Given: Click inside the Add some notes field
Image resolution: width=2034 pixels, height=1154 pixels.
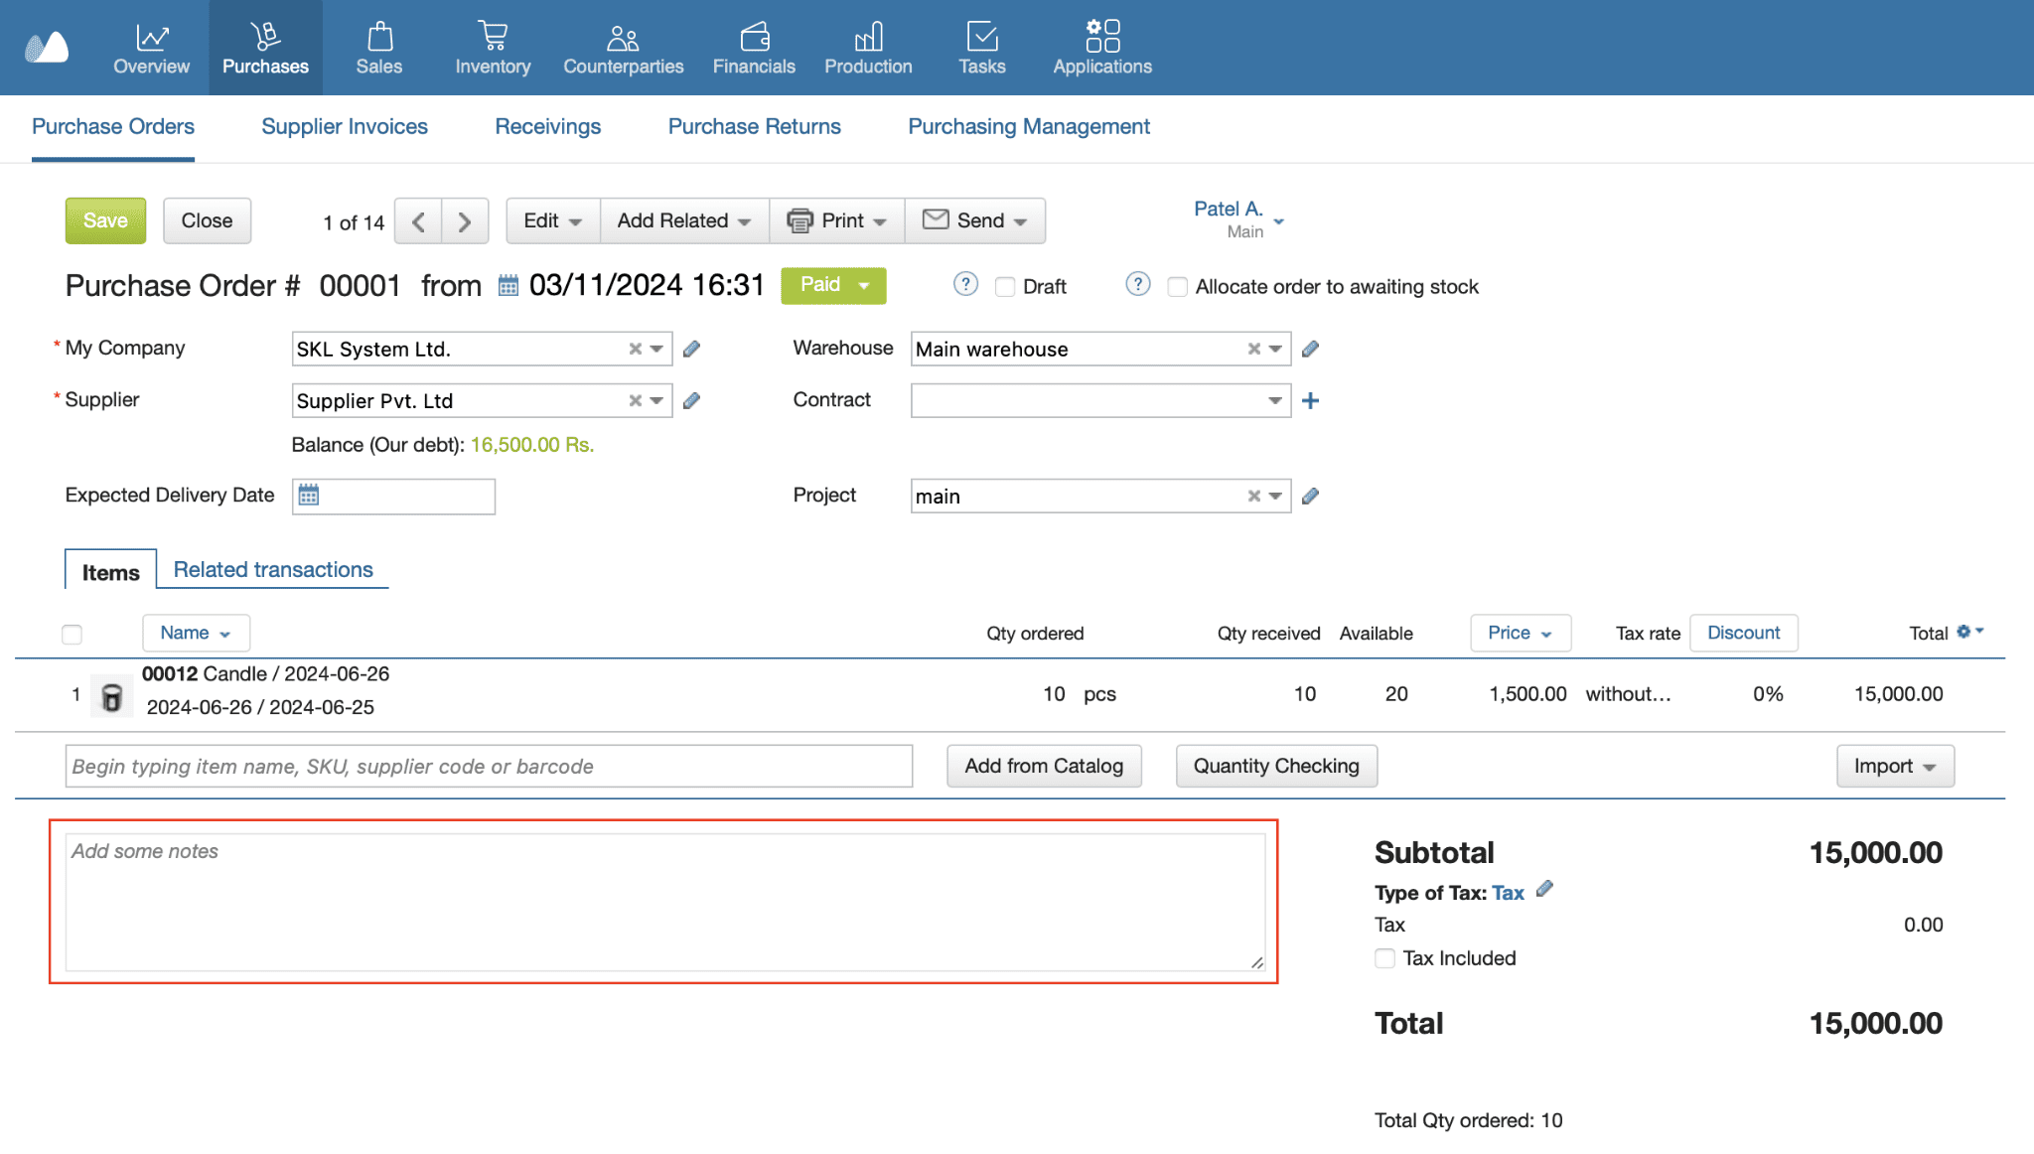Looking at the screenshot, I should pos(660,899).
